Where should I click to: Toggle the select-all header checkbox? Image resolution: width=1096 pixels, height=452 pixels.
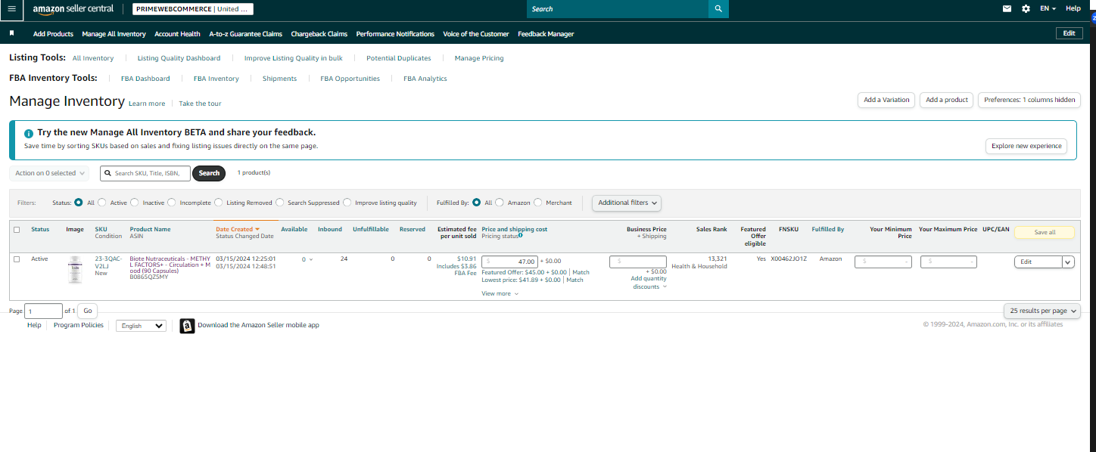click(x=17, y=229)
